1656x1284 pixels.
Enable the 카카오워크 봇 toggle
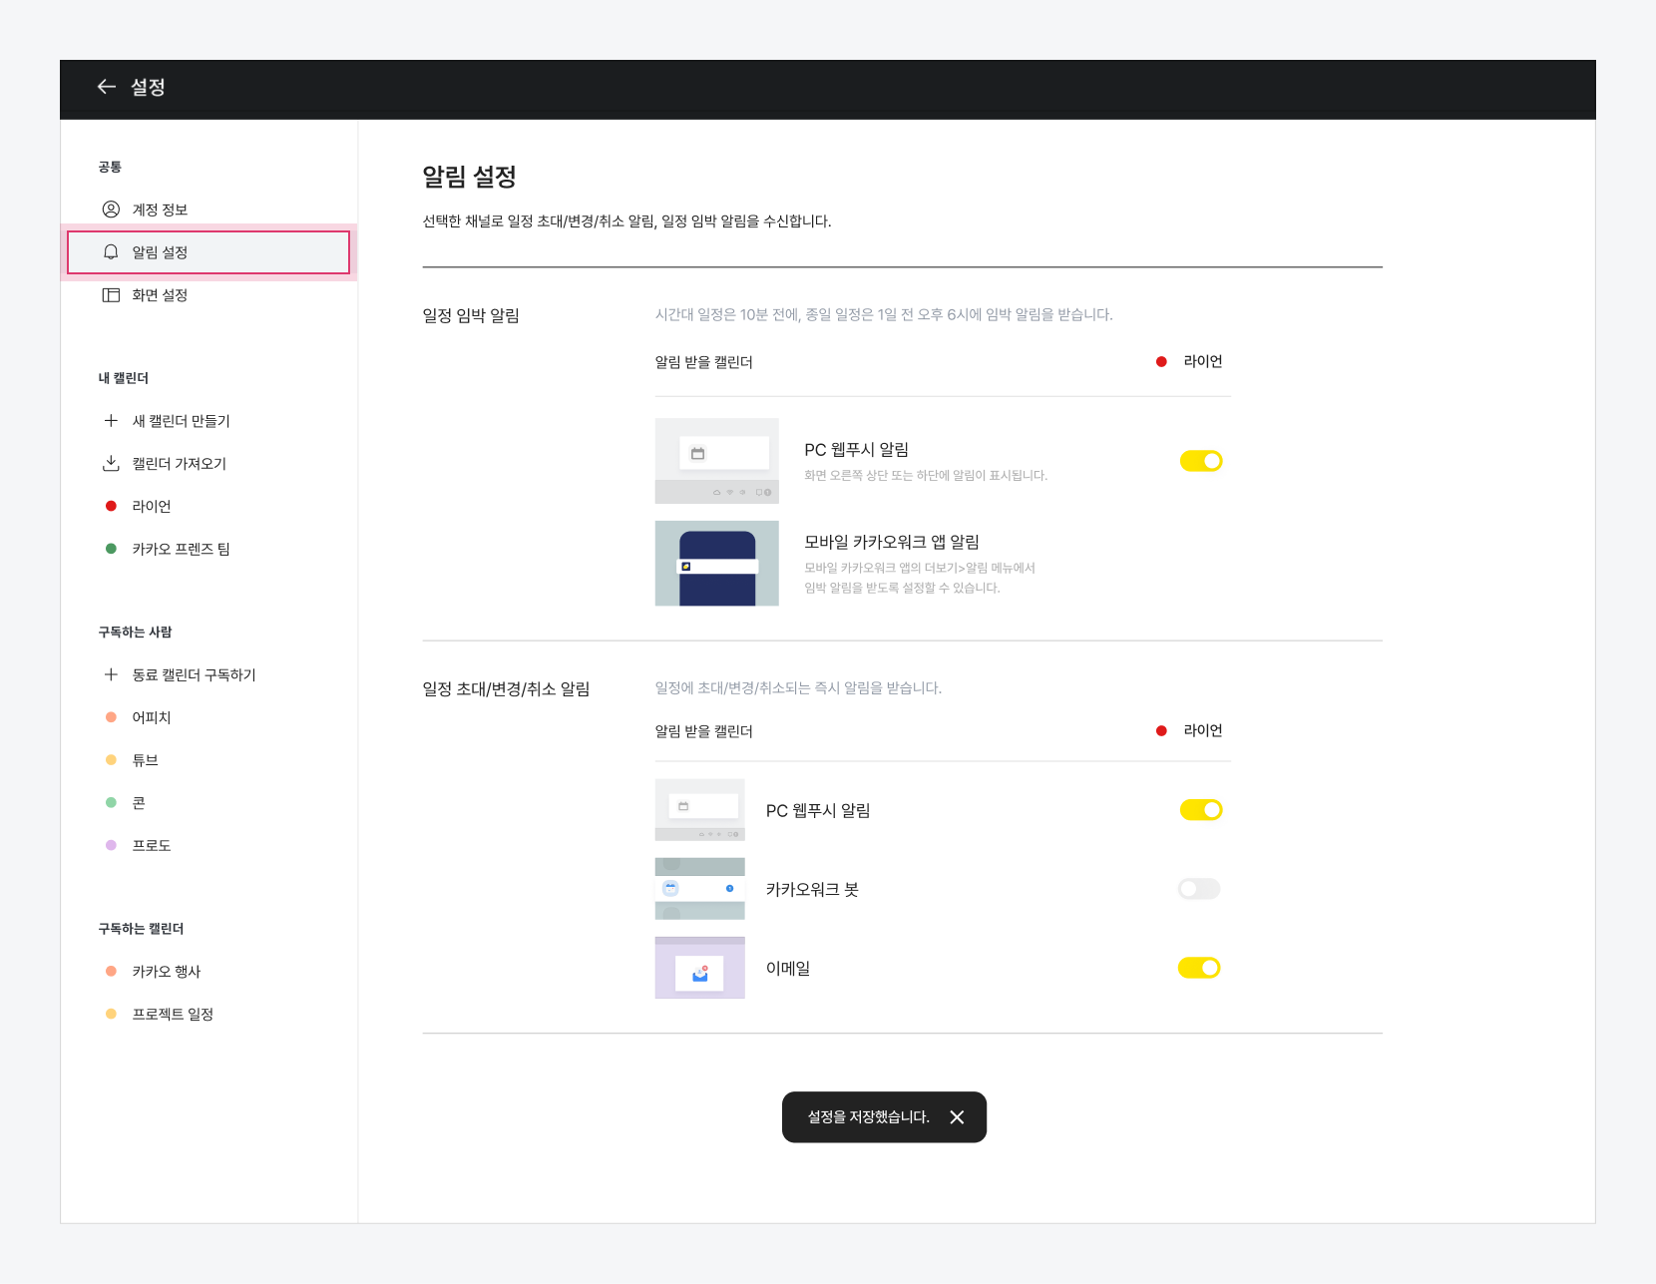click(x=1199, y=889)
